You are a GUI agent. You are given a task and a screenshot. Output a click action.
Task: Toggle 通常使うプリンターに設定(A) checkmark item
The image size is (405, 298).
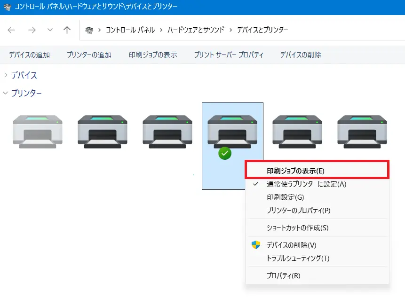click(x=306, y=184)
